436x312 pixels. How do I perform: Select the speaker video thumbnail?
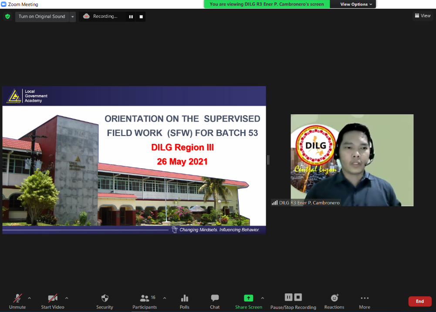352,160
